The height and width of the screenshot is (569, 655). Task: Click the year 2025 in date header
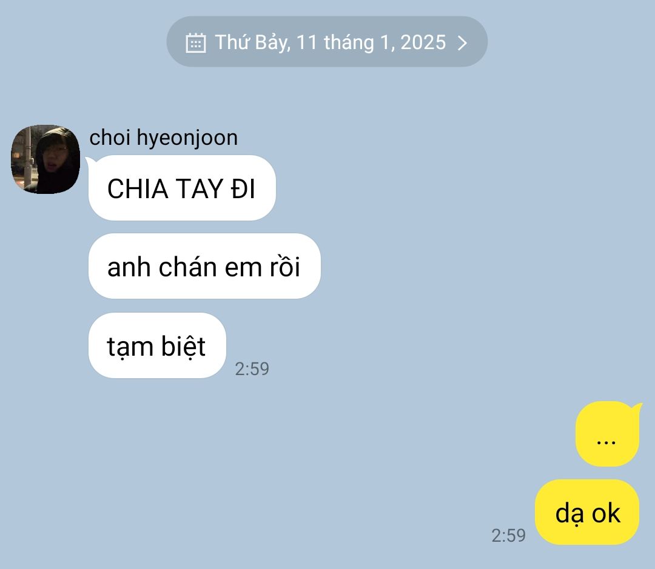[423, 42]
